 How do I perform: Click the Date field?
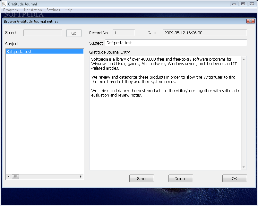[205, 33]
